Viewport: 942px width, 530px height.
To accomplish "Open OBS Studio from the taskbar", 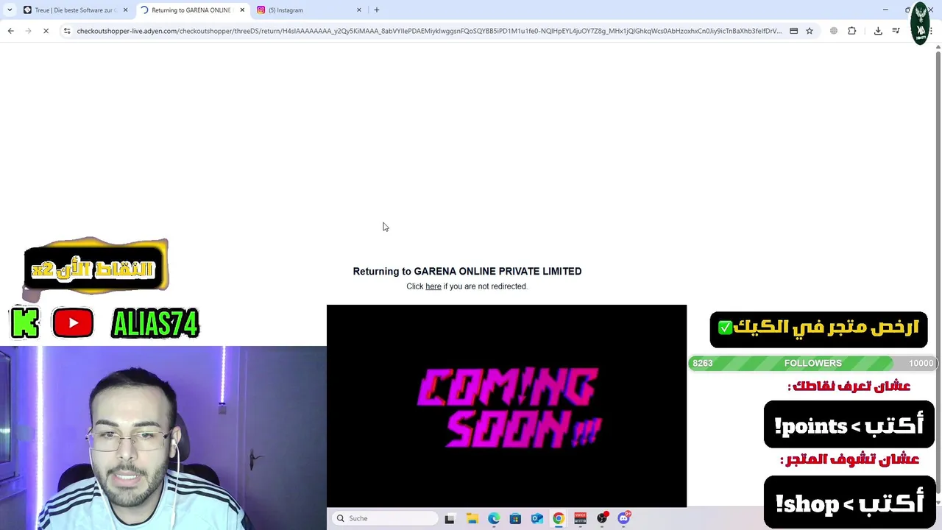I will [x=602, y=518].
